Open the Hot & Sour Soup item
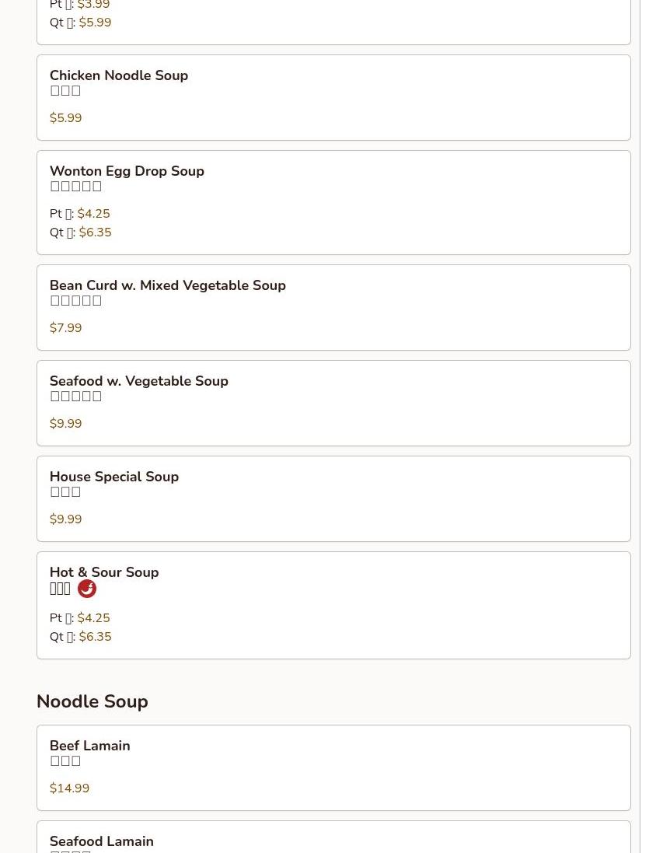656x853 pixels. click(x=104, y=572)
